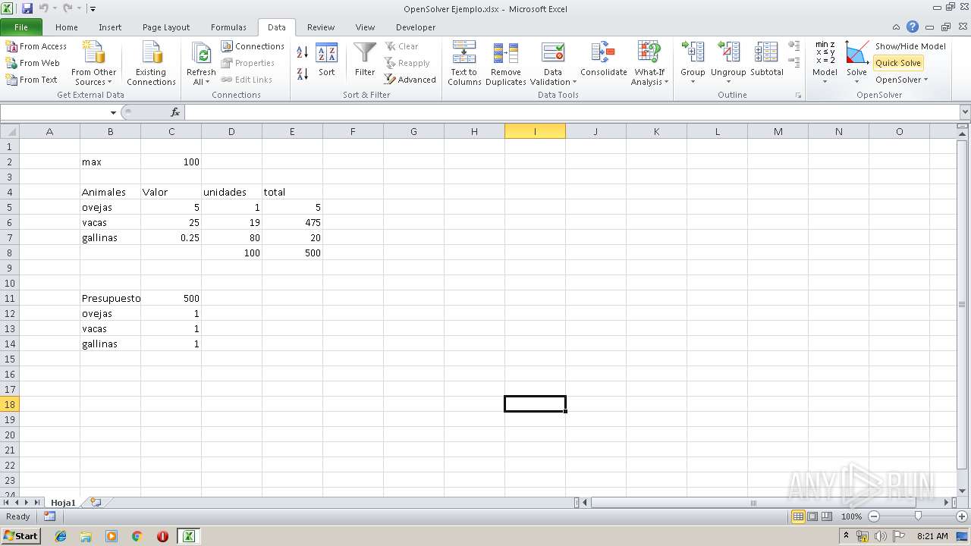The width and height of the screenshot is (971, 546).
Task: Switch to Developer ribbon tab
Action: [x=416, y=27]
